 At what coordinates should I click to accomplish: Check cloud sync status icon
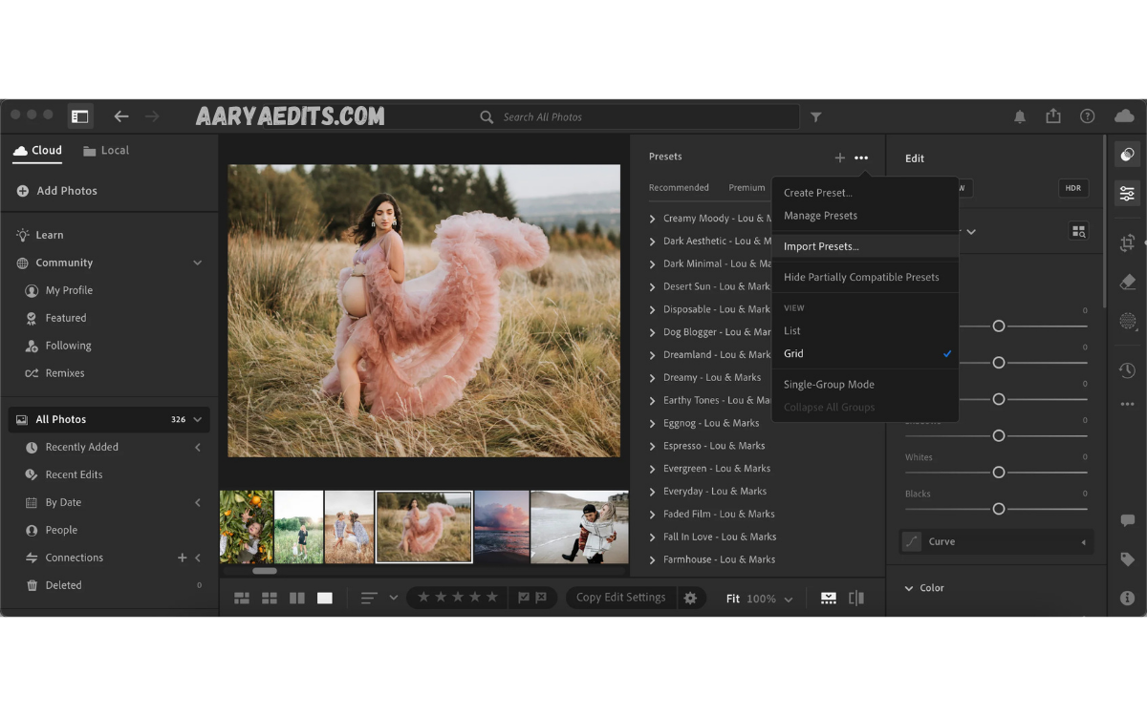coord(1124,116)
